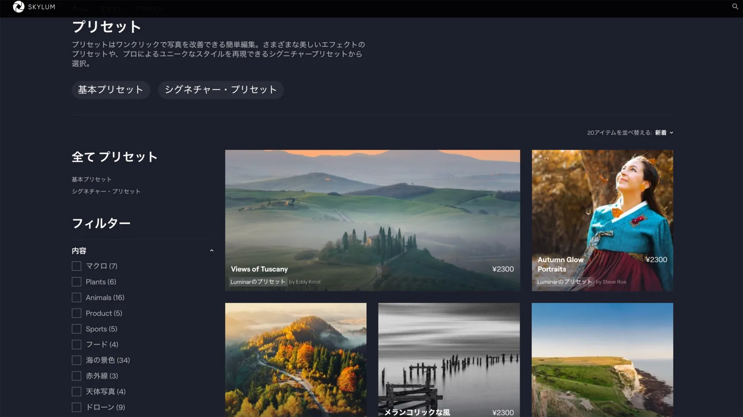
Task: Click the シグネチャー・プリセット pill button
Action: pos(221,90)
